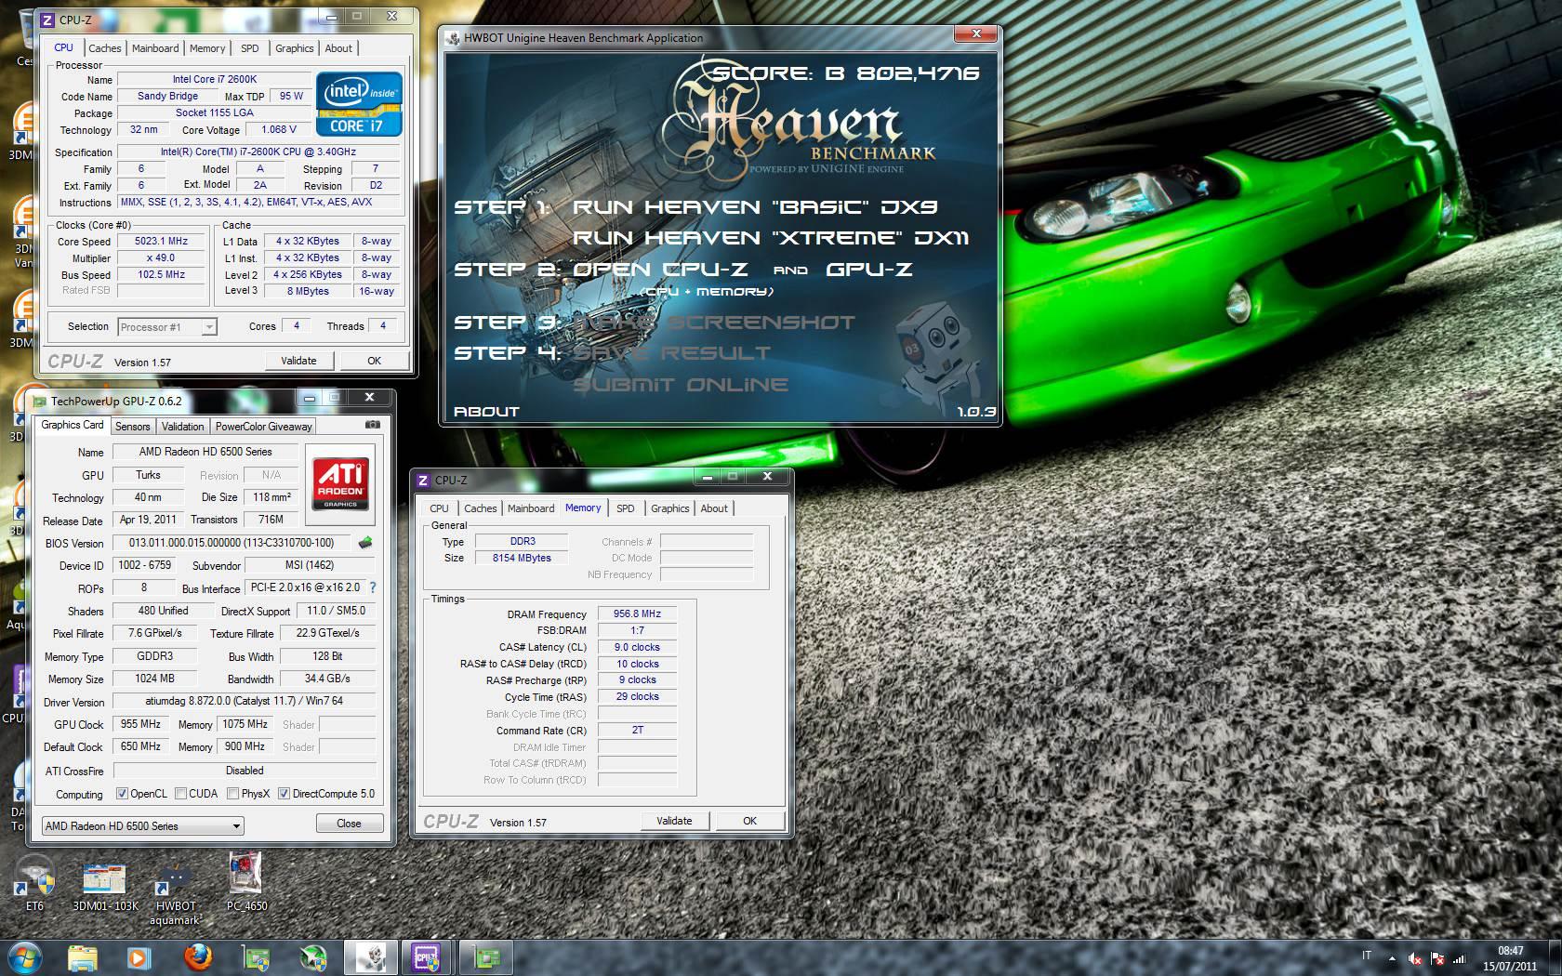Click the HWBOT Heaven robot taskbar icon
The width and height of the screenshot is (1562, 976).
[369, 957]
